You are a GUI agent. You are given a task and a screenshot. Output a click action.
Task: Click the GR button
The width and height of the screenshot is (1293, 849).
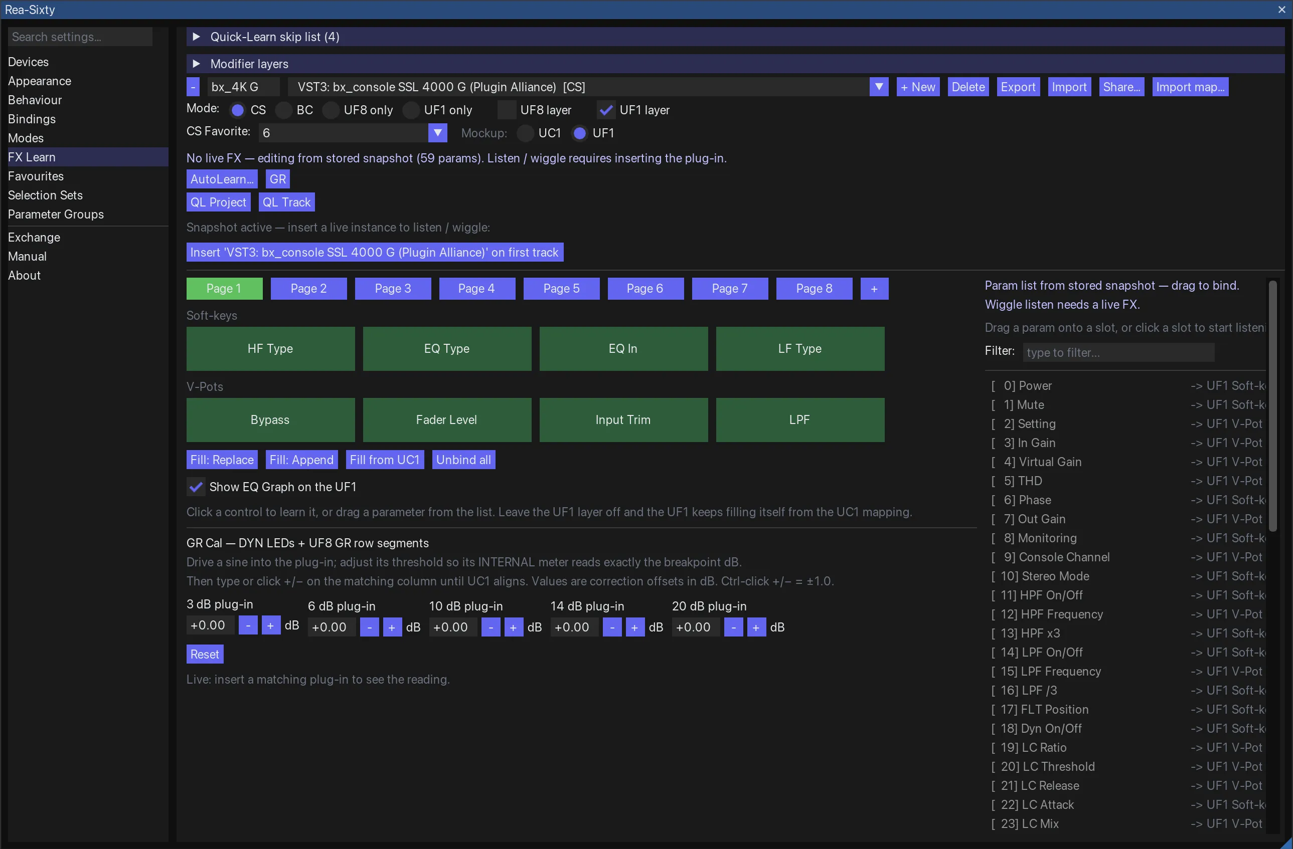278,178
